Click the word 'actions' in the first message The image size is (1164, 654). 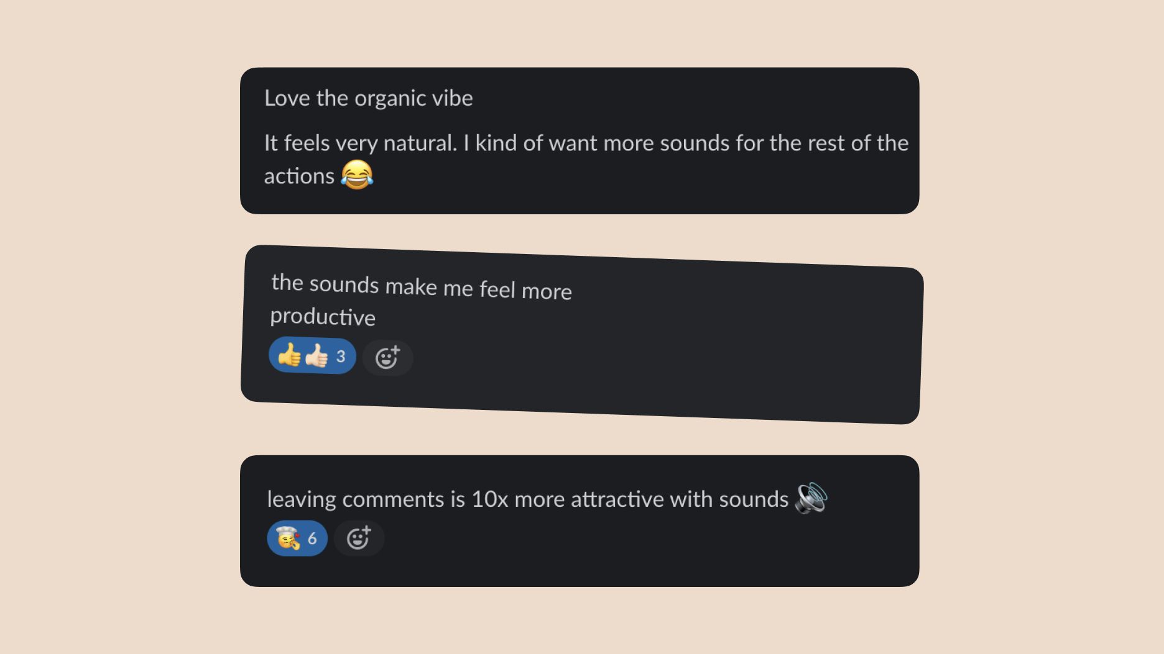click(299, 176)
